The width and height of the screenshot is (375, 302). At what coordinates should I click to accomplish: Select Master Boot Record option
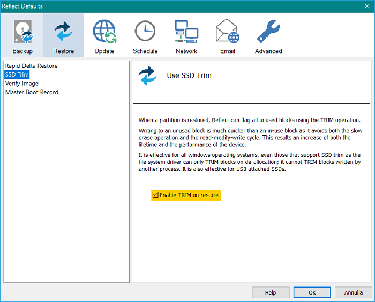32,92
